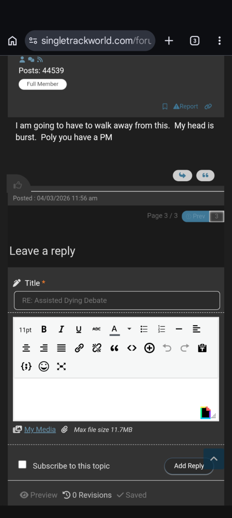This screenshot has height=518, width=232.
Task: Open the 11pt font size dropdown
Action: [25, 330]
